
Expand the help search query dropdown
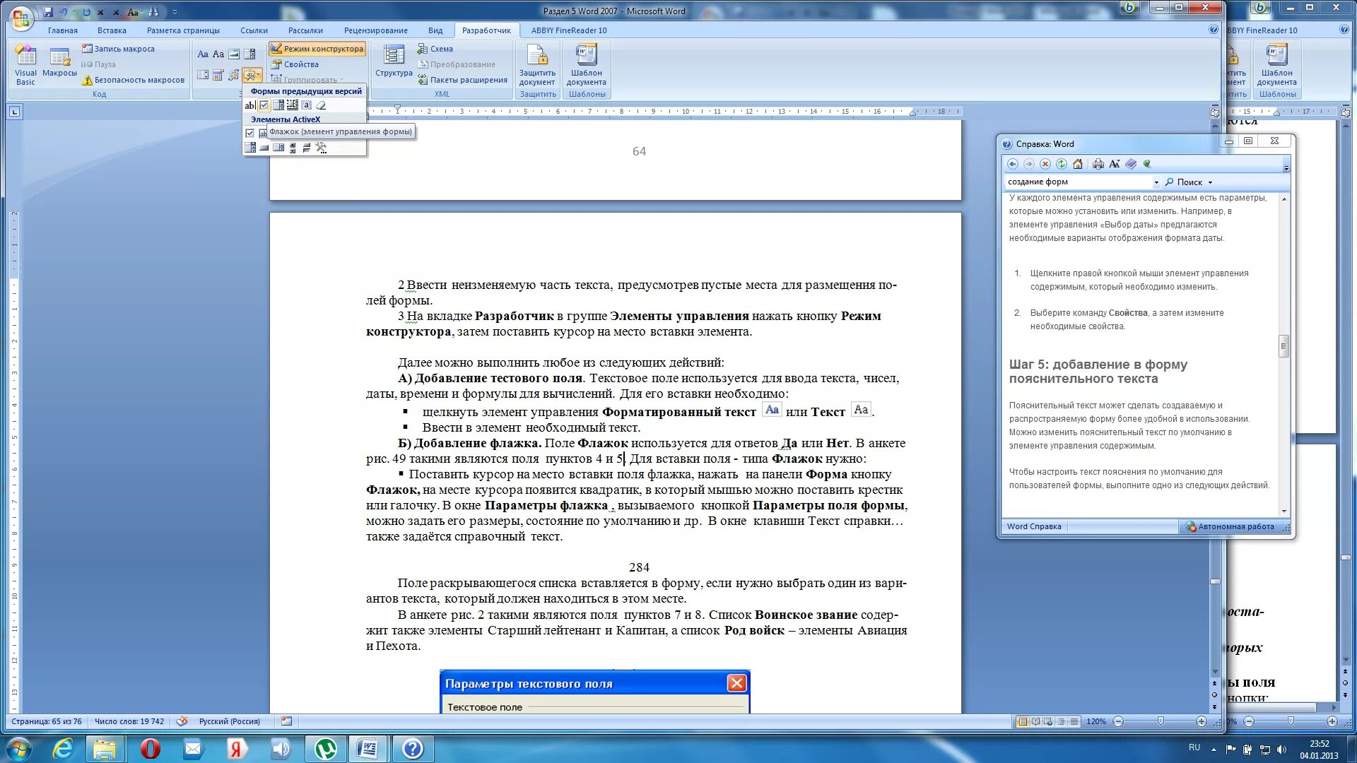[1156, 182]
